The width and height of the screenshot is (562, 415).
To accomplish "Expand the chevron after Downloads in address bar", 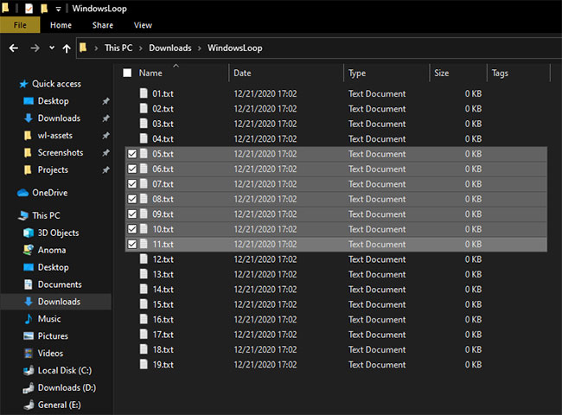I will coord(200,48).
